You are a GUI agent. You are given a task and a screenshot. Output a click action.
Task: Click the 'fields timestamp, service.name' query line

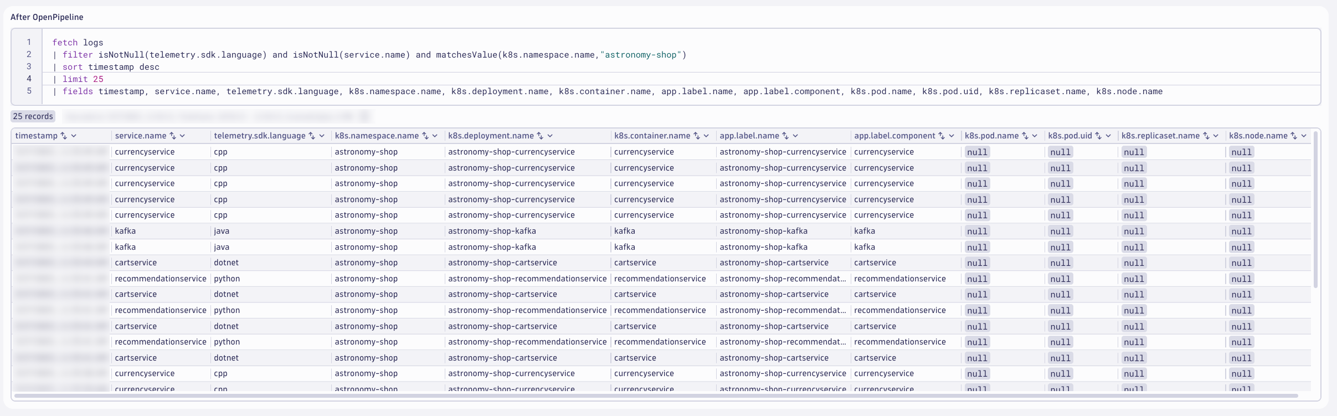tap(608, 91)
